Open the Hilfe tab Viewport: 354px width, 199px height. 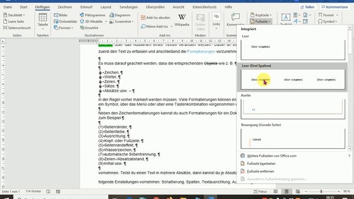[x=228, y=7]
